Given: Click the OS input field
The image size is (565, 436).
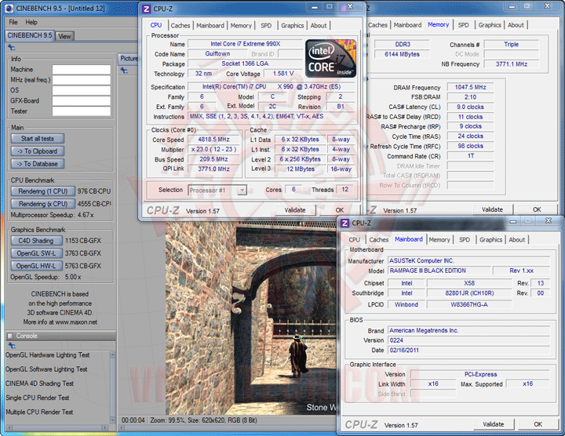Looking at the screenshot, I should (x=82, y=90).
